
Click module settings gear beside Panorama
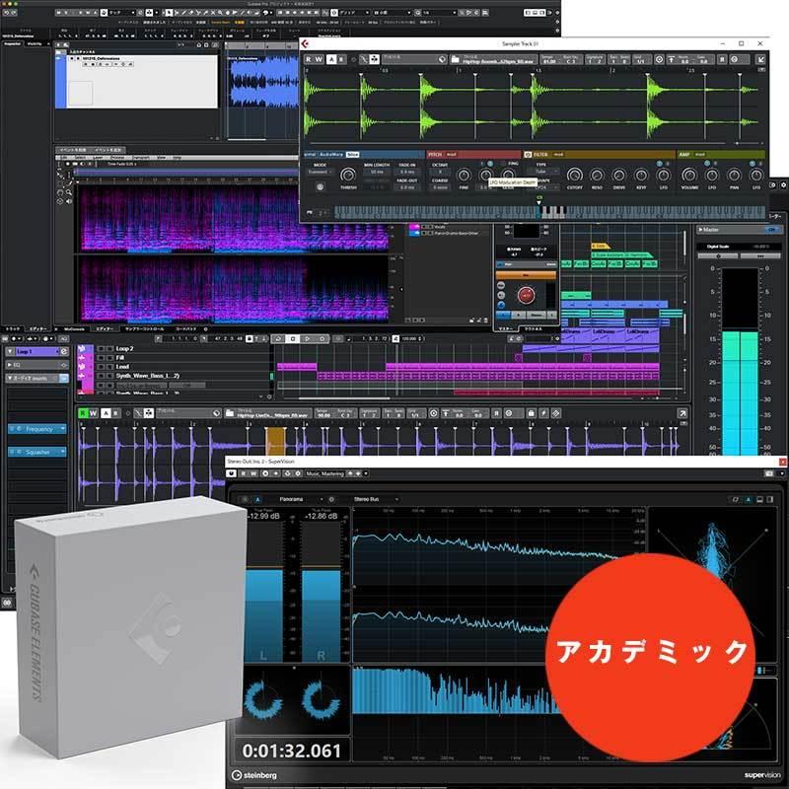[331, 499]
